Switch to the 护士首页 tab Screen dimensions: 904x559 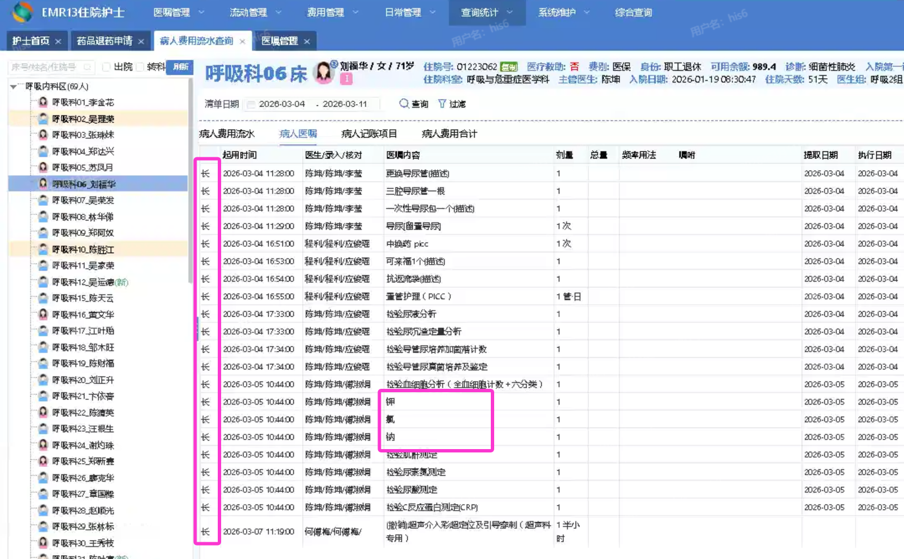point(31,41)
